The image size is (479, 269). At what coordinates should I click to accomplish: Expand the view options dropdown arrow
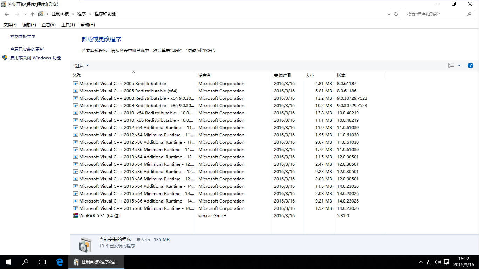click(x=459, y=65)
